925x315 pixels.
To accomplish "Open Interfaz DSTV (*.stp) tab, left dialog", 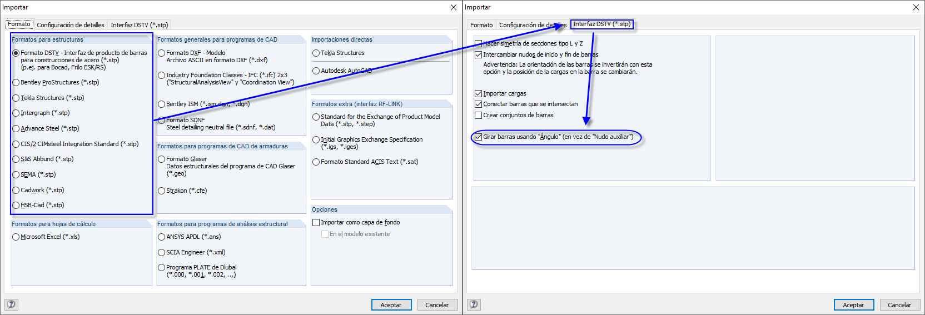I will click(x=139, y=25).
